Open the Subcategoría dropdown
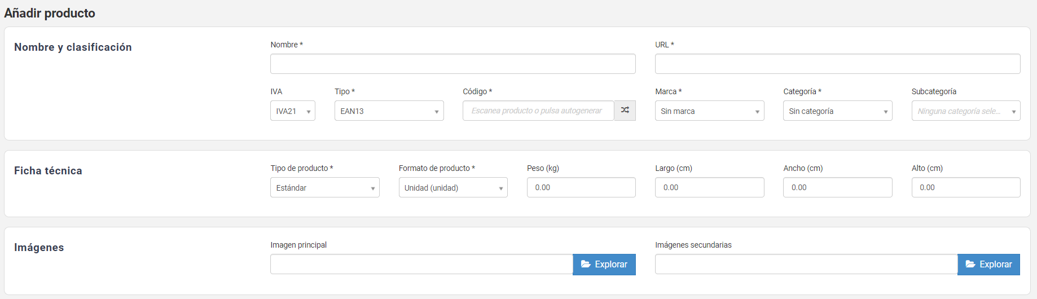1037x299 pixels. [966, 111]
